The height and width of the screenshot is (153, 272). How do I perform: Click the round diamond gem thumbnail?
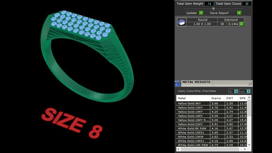click(182, 22)
